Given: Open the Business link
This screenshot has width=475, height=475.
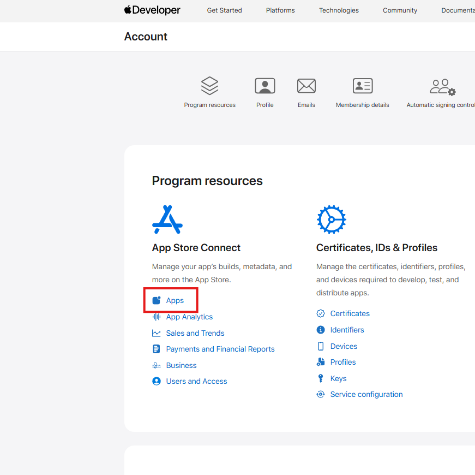Looking at the screenshot, I should (181, 365).
